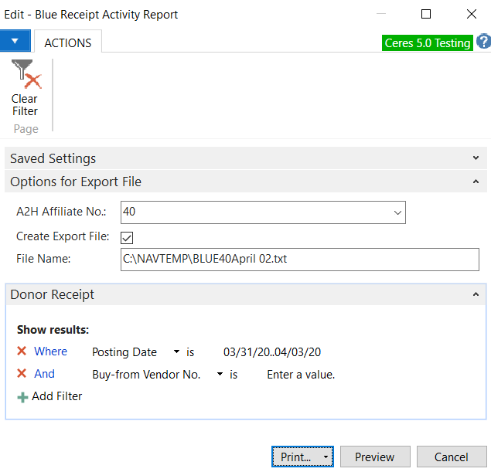This screenshot has height=472, width=491.
Task: Expand the Saved Settings section
Action: 475,158
